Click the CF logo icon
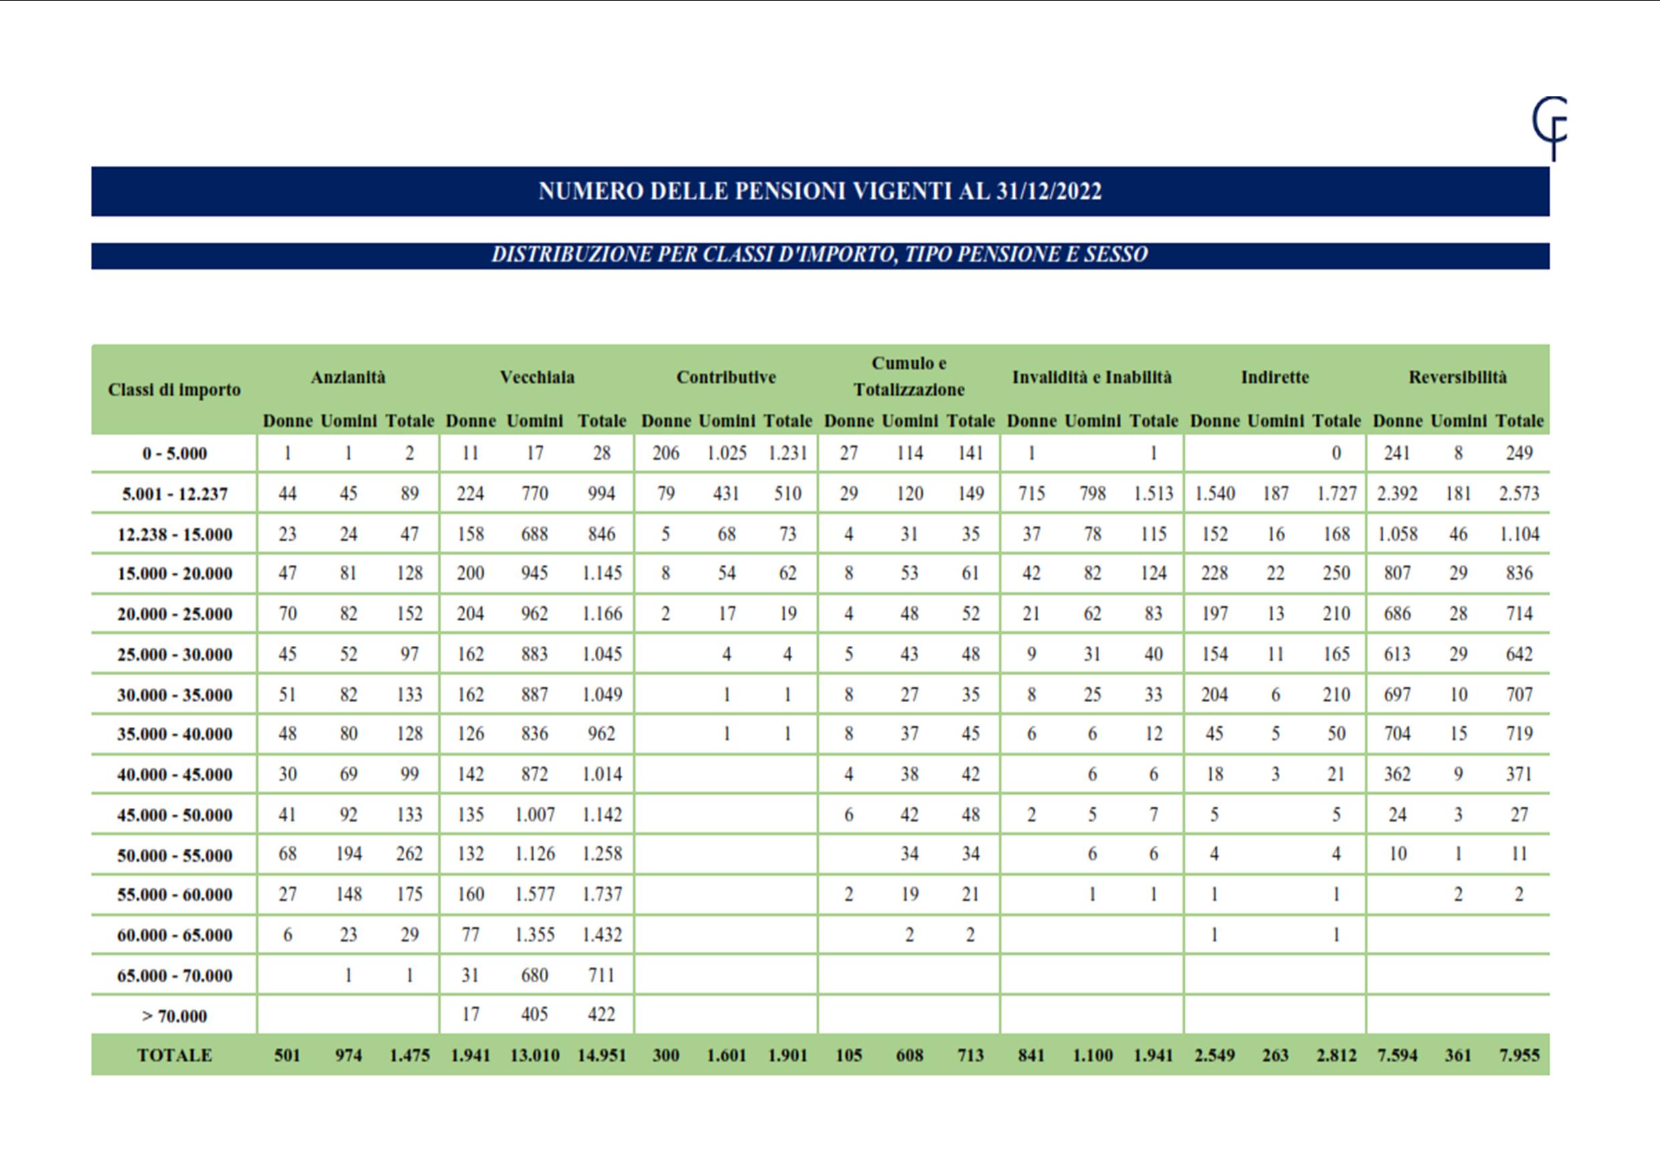 pos(1550,128)
